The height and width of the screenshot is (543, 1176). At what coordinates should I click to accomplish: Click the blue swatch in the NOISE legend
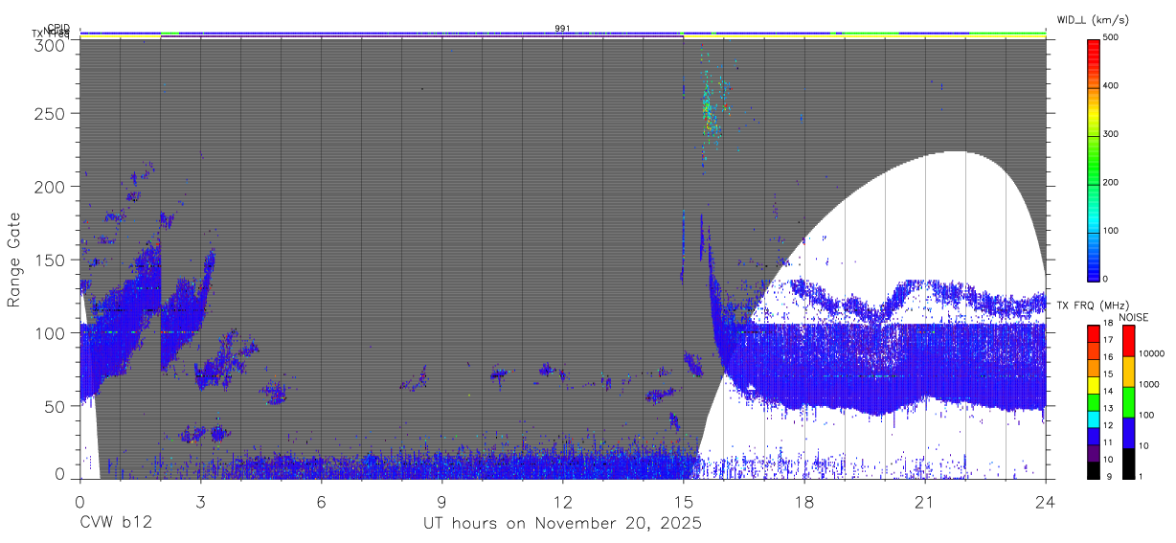pyautogui.click(x=1128, y=433)
